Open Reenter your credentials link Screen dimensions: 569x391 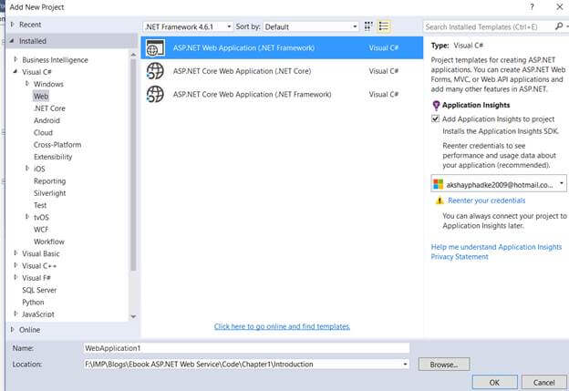(486, 201)
